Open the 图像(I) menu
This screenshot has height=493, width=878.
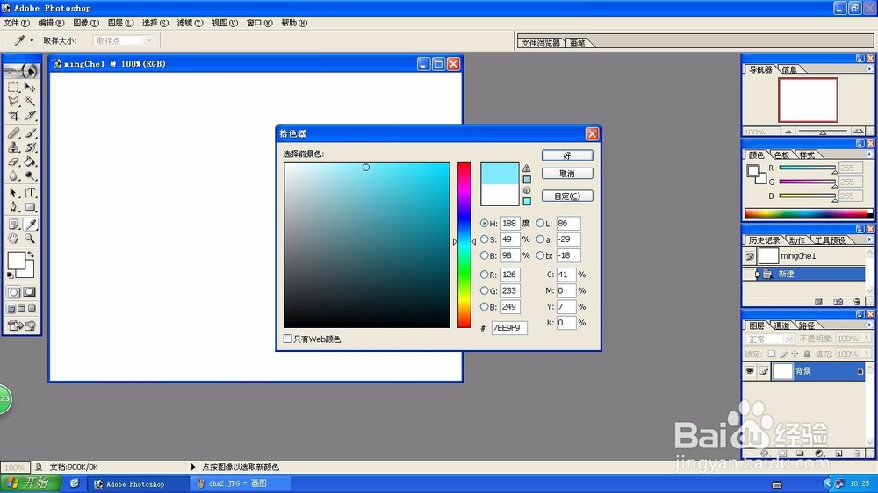[x=86, y=23]
